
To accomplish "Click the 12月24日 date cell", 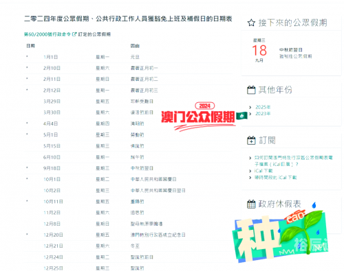I will coord(53,257).
